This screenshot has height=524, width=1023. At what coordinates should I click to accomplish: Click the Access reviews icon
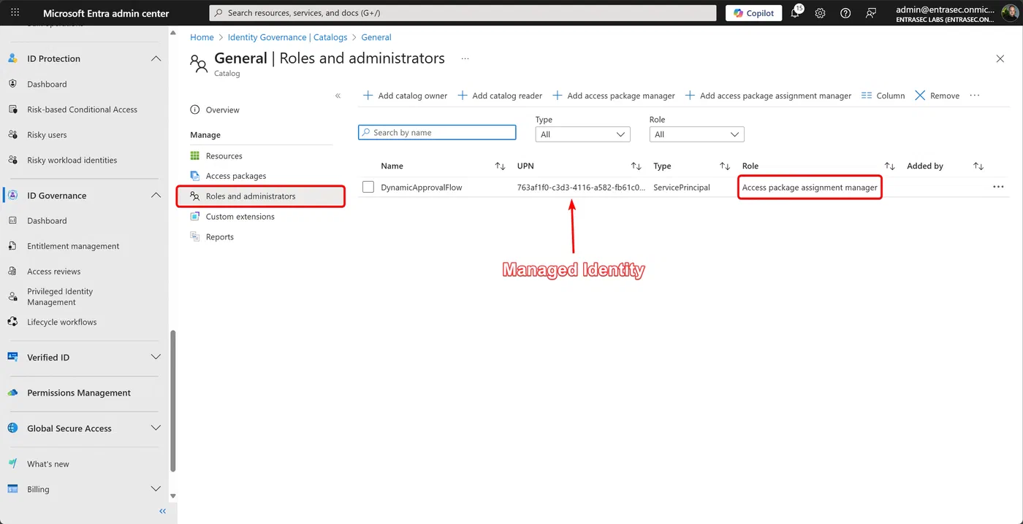click(12, 271)
